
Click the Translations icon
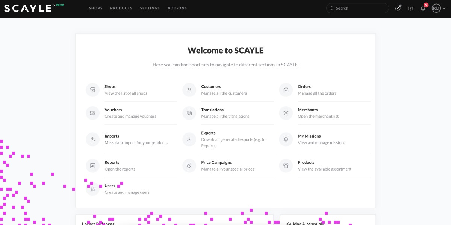click(x=189, y=113)
